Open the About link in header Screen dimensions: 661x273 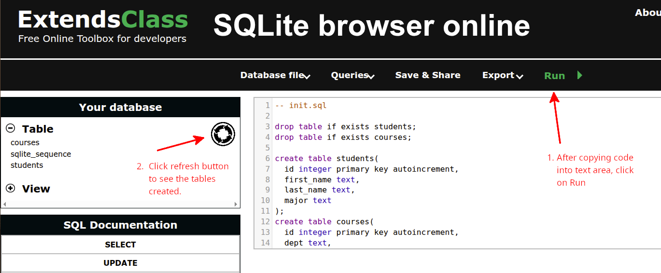pyautogui.click(x=647, y=13)
